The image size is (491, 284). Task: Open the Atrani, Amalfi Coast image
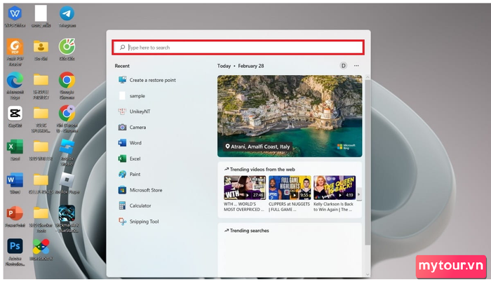click(290, 116)
